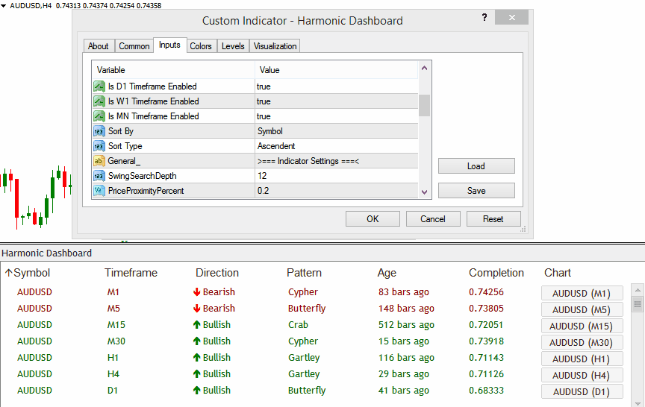645x407 pixels.
Task: Open the Sort Type Ascendent dropdown
Action: pyautogui.click(x=336, y=146)
